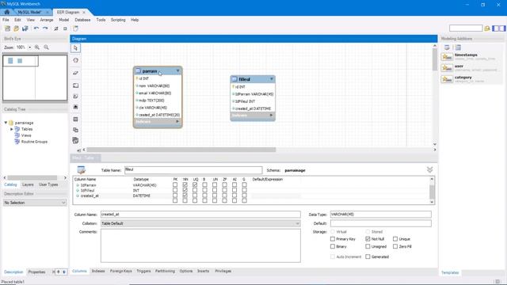Open the Collation dropdown
The height and width of the screenshot is (285, 507).
[x=200, y=223]
